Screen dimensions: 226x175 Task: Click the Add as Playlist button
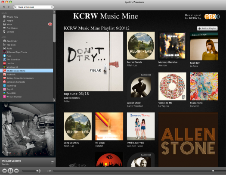click(207, 28)
